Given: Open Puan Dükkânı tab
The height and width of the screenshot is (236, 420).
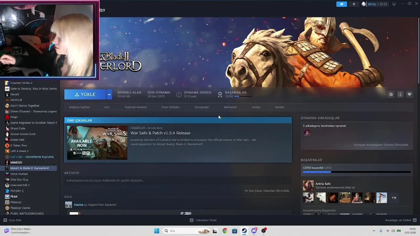Looking at the screenshot, I should coord(171,107).
